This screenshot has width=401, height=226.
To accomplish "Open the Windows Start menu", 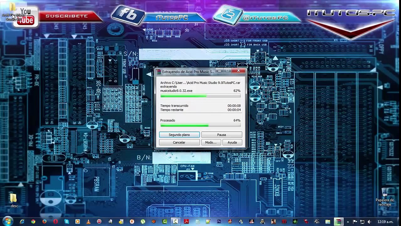I will (8, 222).
